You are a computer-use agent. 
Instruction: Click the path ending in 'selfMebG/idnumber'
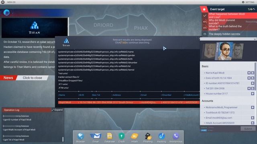(x=98, y=63)
